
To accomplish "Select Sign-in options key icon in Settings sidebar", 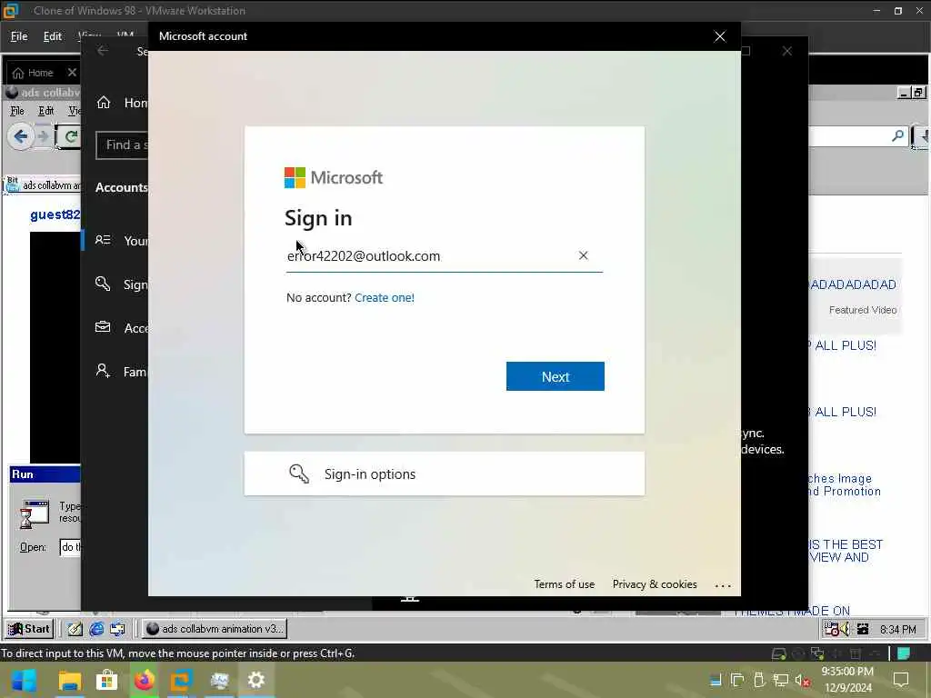I will [103, 284].
